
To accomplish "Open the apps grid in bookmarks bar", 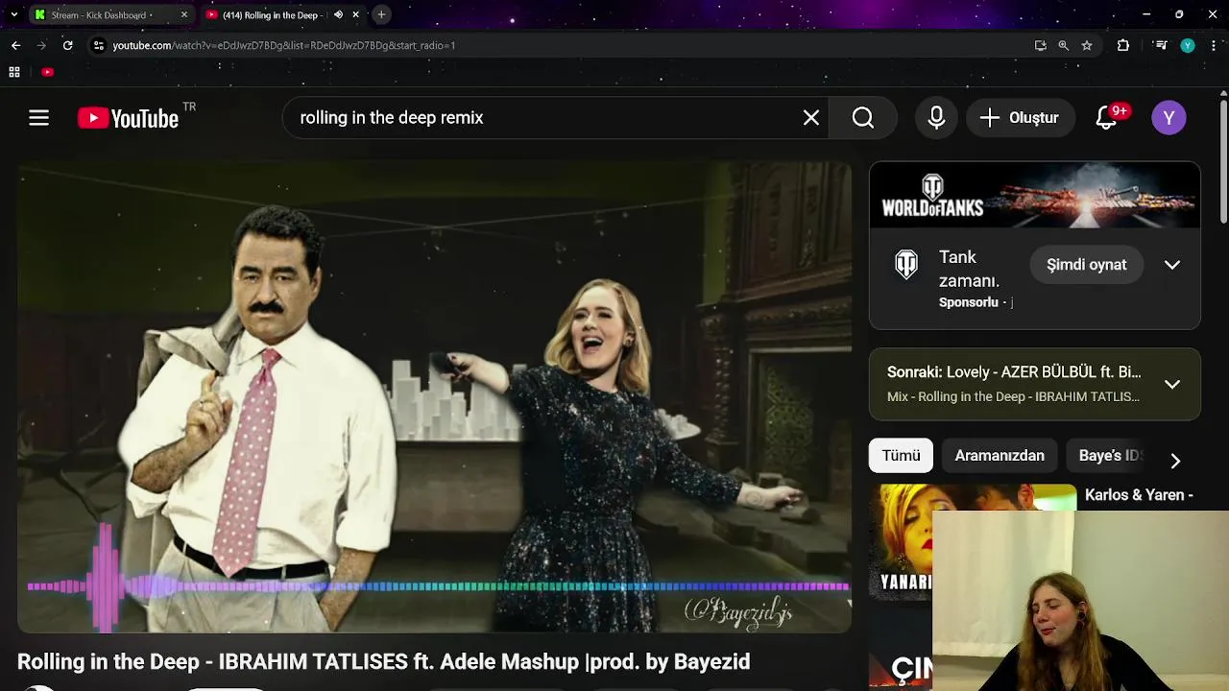I will 14,72.
